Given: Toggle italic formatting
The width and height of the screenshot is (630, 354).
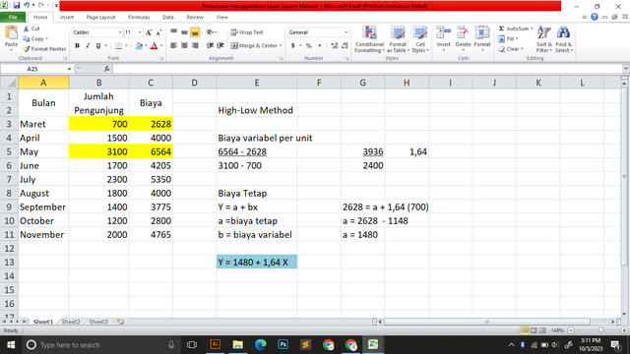Looking at the screenshot, I should pos(88,46).
